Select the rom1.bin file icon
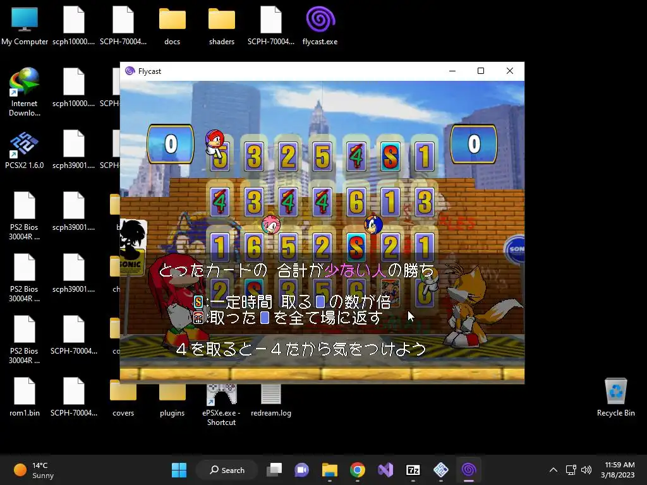 click(25, 397)
